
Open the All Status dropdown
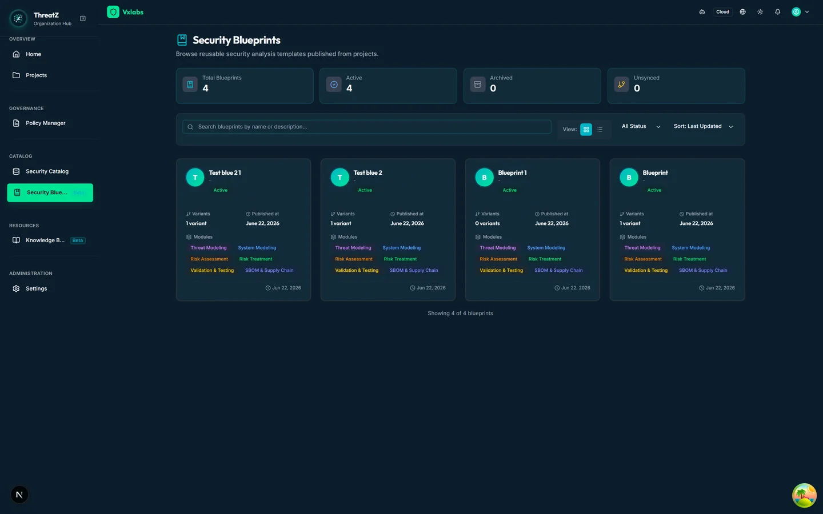(x=641, y=127)
